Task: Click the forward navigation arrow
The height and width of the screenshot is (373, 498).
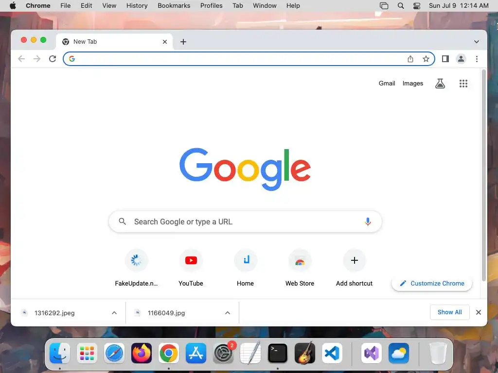Action: (37, 59)
